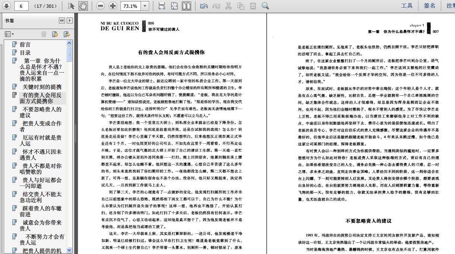Open Find with the magnifier icon
This screenshot has height=254, width=455.
pyautogui.click(x=265, y=6)
